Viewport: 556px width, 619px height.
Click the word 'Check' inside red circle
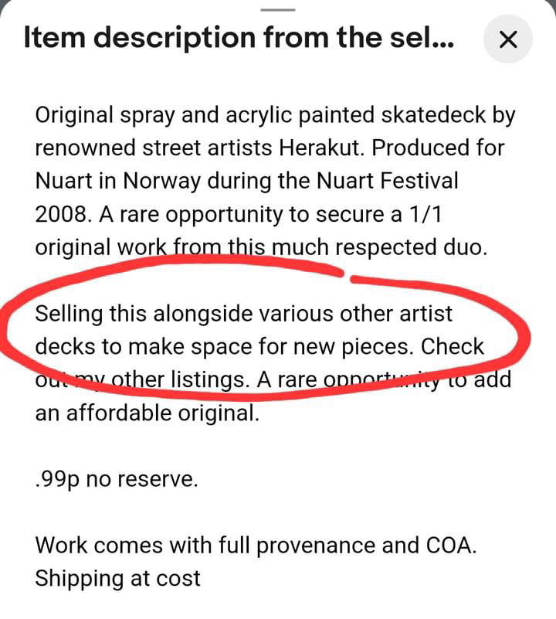453,347
